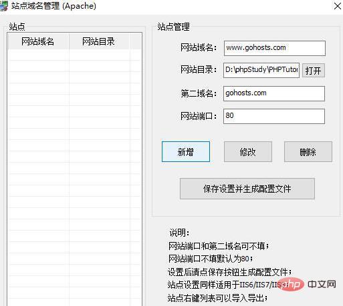Click the 删除 button
This screenshot has width=343, height=306.
tap(308, 151)
